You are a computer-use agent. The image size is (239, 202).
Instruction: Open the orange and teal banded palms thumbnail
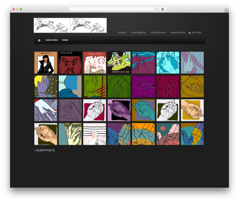[143, 134]
